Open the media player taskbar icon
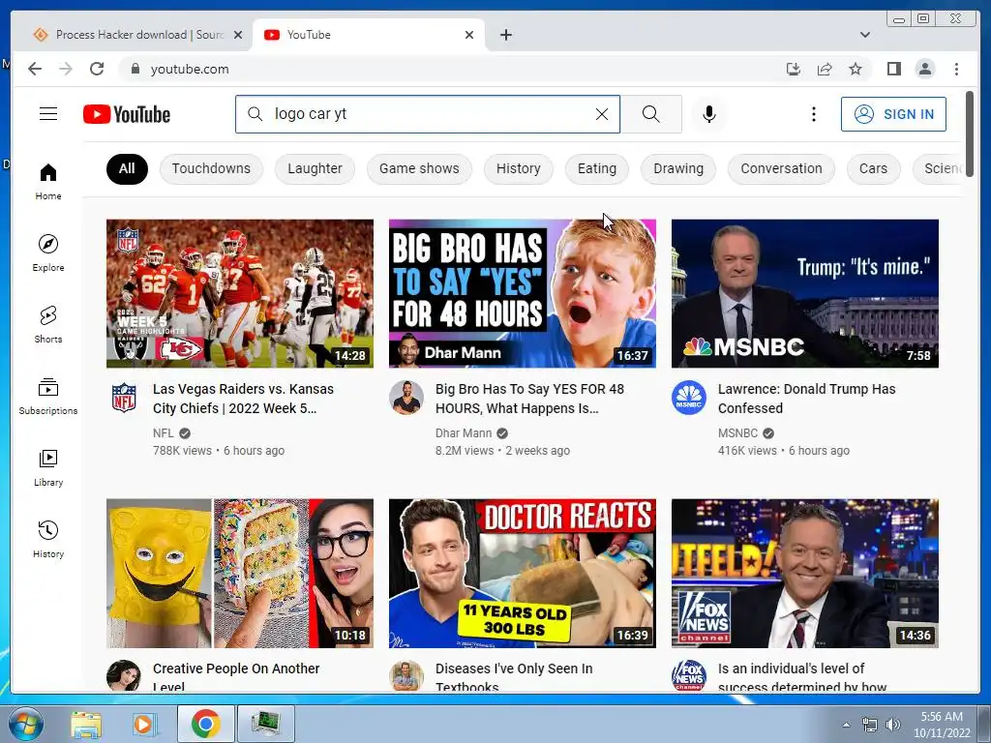The image size is (991, 743). pos(143,724)
